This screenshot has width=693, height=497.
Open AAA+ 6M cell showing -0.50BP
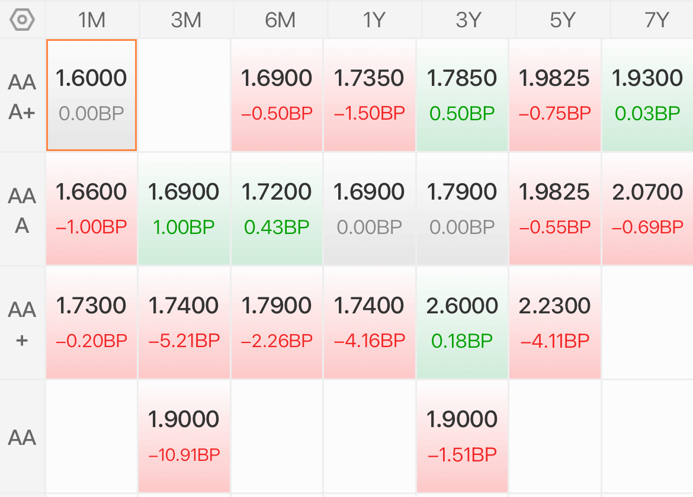277,95
